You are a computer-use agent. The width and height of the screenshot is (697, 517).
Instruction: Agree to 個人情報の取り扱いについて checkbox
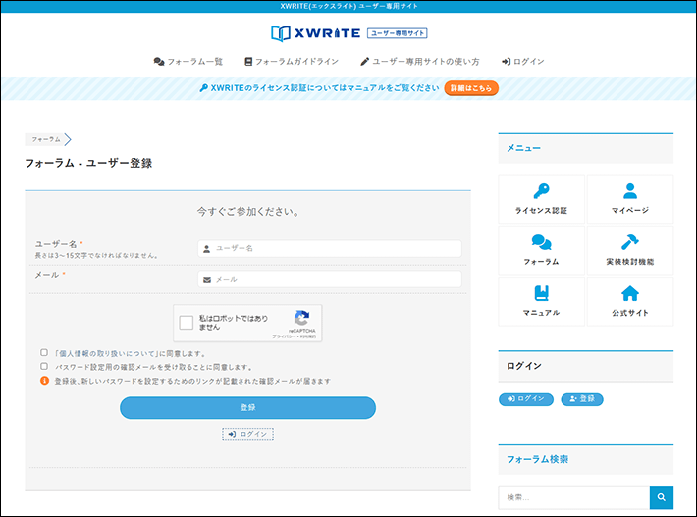pyautogui.click(x=44, y=352)
